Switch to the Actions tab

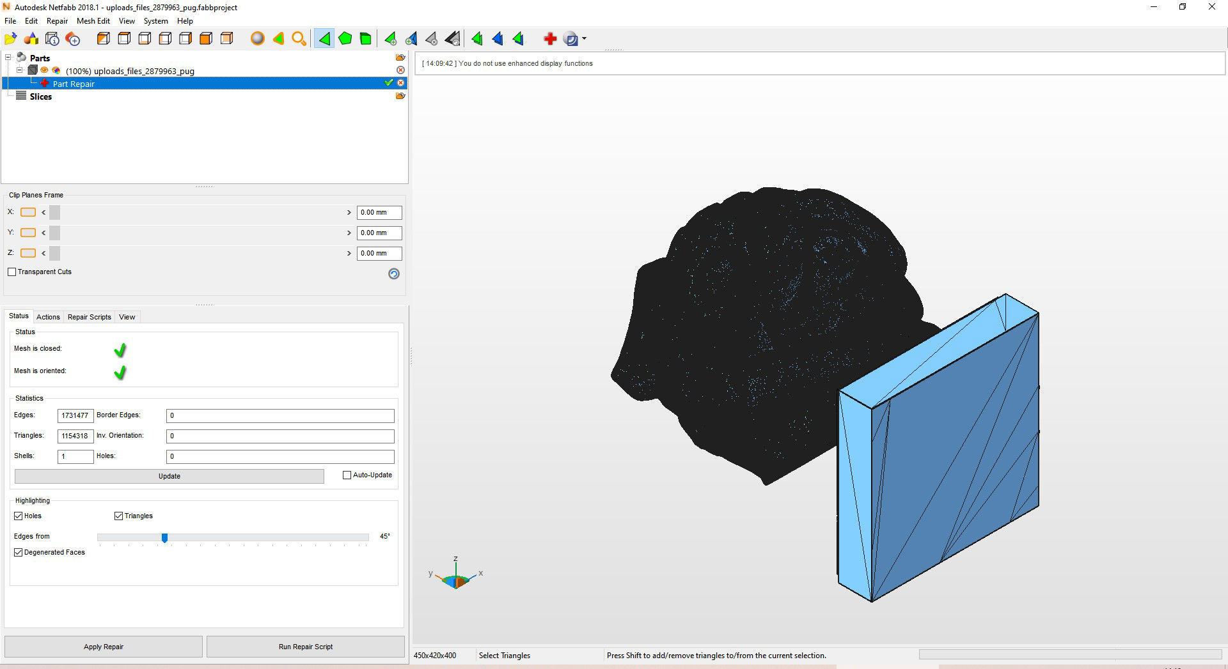pyautogui.click(x=48, y=317)
